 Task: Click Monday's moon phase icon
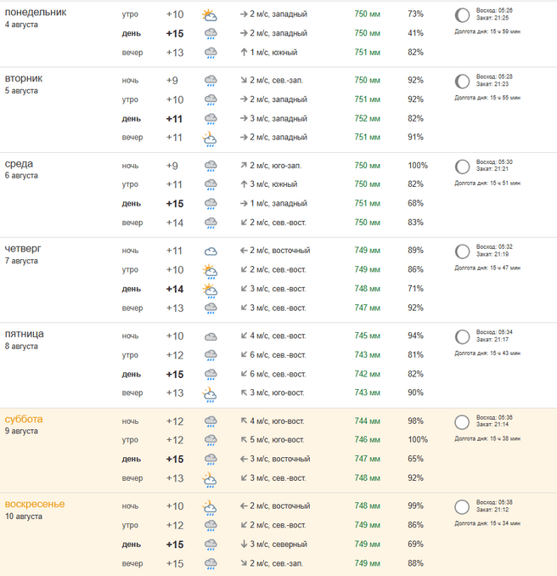[462, 14]
